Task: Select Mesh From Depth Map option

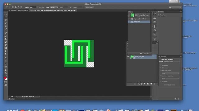Action: pyautogui.click(x=160, y=76)
